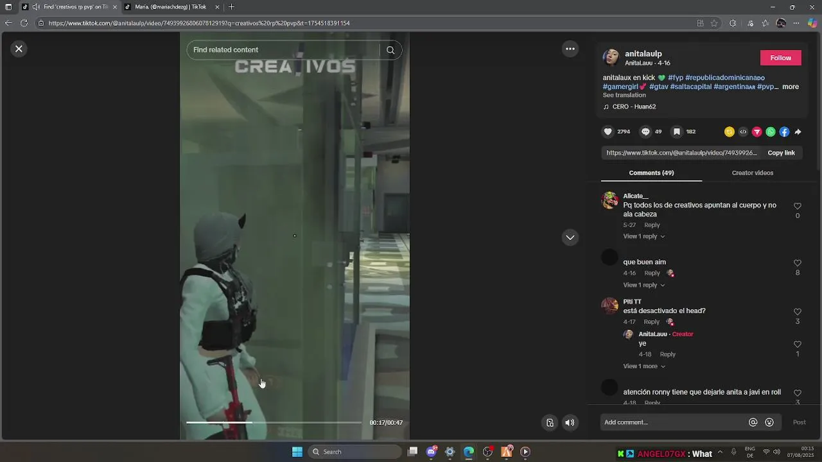
Task: Reload the page in the browser
Action: 24,23
